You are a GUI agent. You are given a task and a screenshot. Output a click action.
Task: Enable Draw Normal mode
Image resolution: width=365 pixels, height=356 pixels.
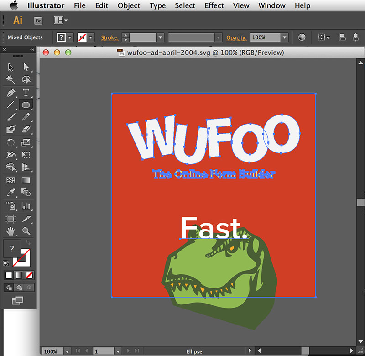(x=9, y=288)
